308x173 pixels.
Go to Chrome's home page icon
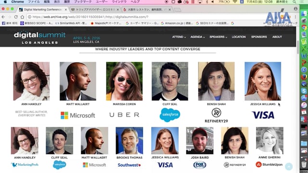pyautogui.click(x=22, y=17)
